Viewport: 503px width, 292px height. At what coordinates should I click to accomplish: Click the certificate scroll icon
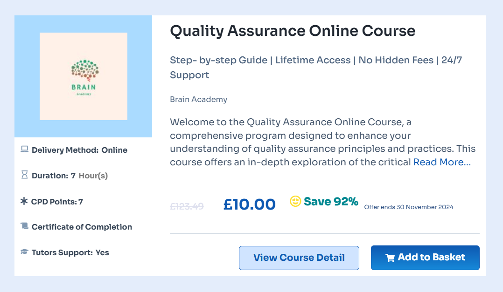tap(25, 226)
